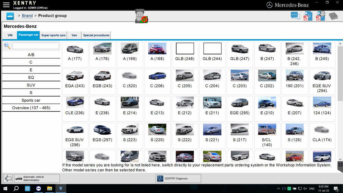Select model GLB (247)
Viewport: 343px width, 193px height.
(x=240, y=55)
